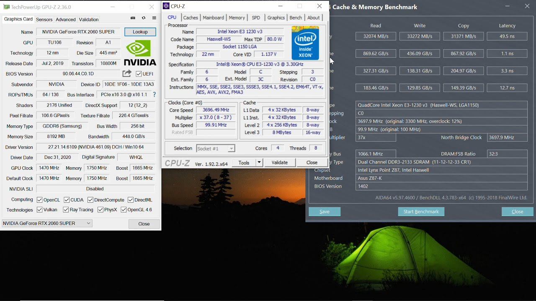Click the Close button in GPU-Z

[x=144, y=224]
